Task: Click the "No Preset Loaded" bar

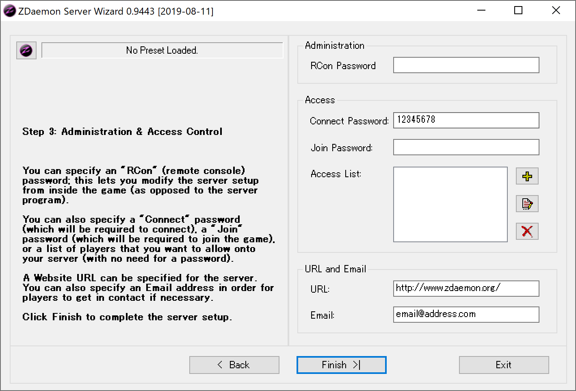Action: pos(162,50)
